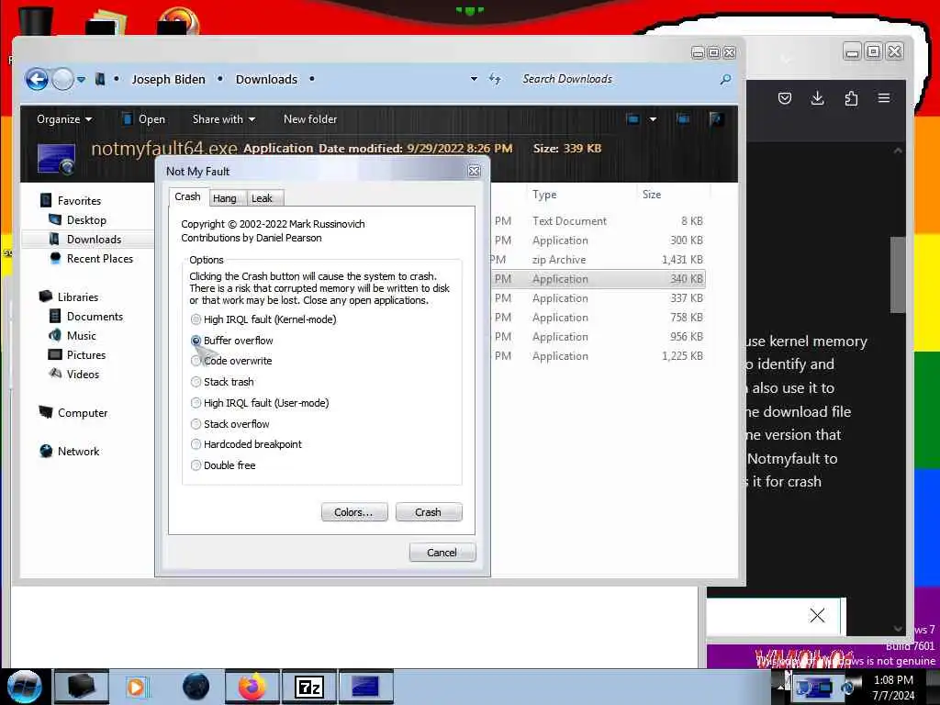Click the search magnifier icon

coord(725,79)
